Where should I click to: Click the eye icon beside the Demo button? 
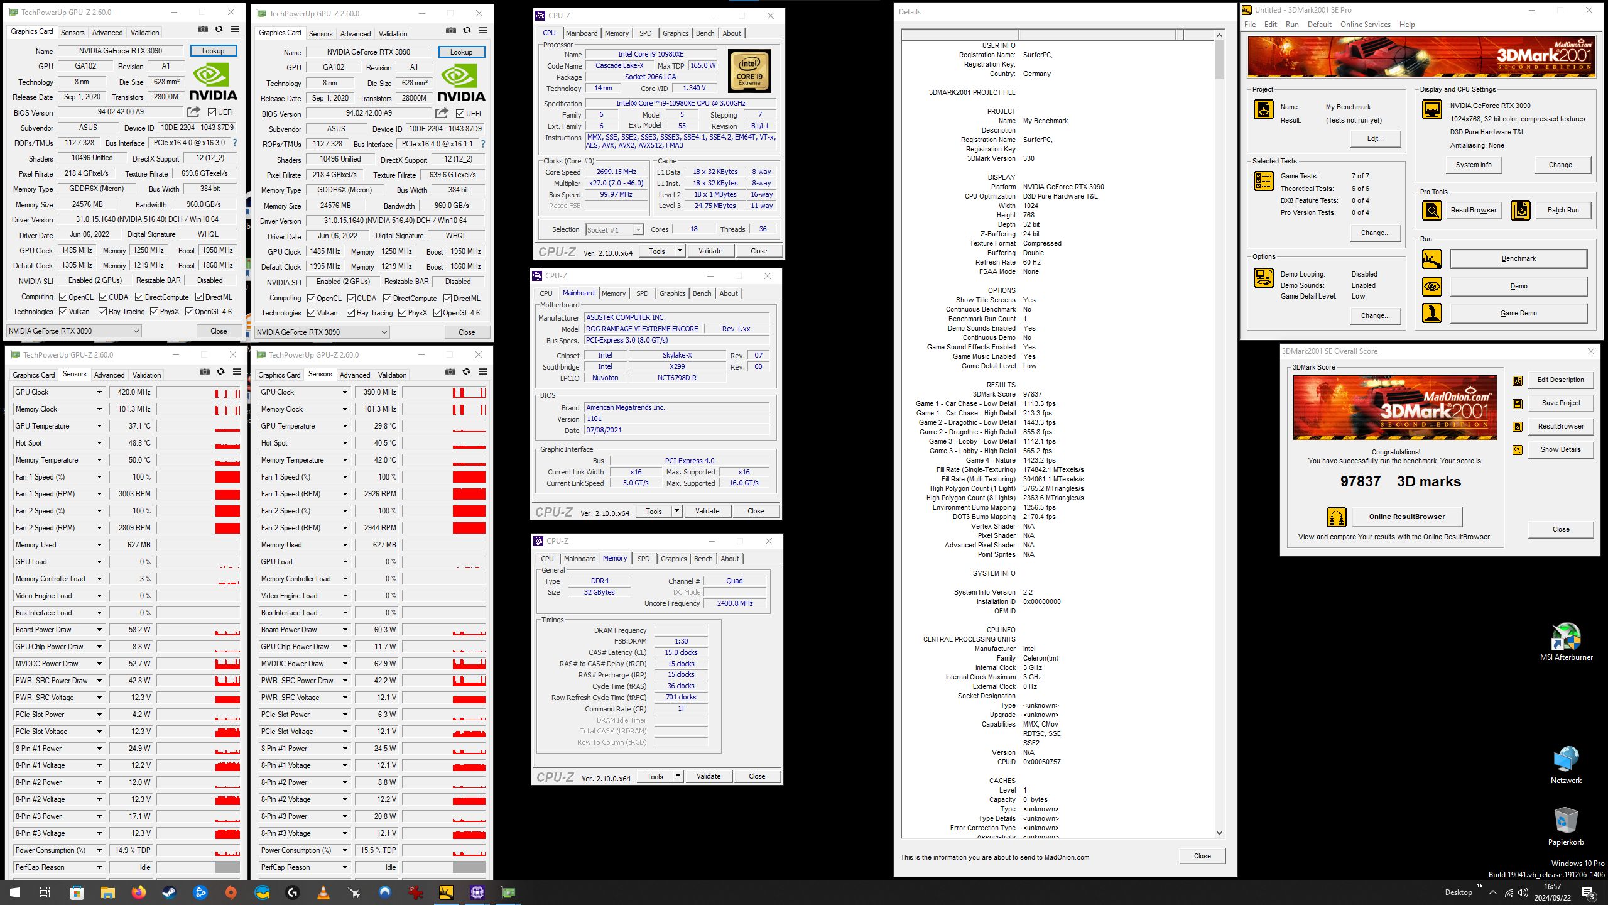pyautogui.click(x=1432, y=287)
